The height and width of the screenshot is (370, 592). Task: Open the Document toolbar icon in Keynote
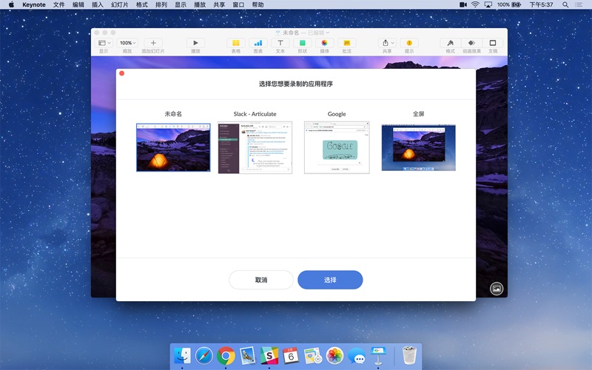click(x=493, y=43)
